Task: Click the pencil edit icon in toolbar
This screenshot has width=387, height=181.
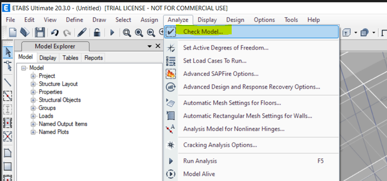Action: [82, 32]
